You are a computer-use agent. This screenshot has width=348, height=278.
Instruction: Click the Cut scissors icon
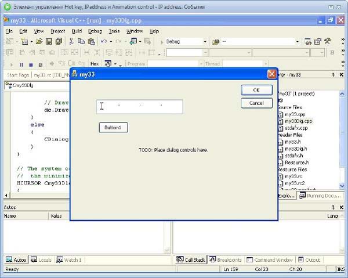tap(71, 42)
